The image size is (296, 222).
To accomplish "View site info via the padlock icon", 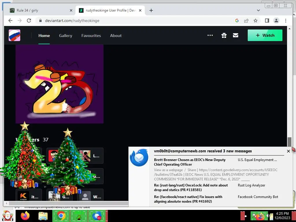I will pyautogui.click(x=40, y=21).
